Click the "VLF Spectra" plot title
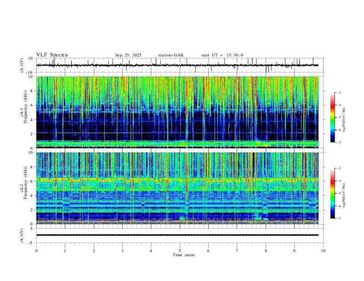This screenshot has width=364, height=281. (52, 55)
